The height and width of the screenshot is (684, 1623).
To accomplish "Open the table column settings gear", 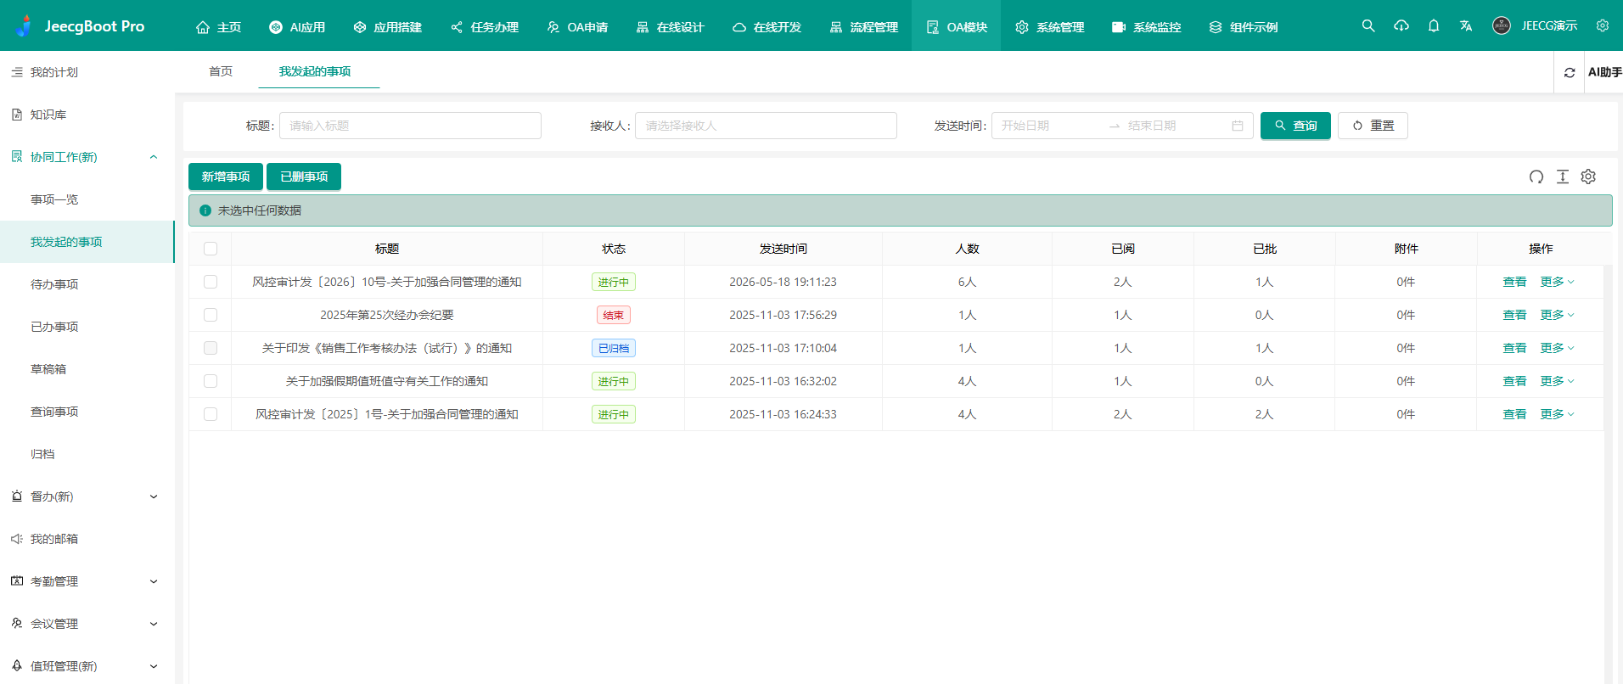I will click(1588, 177).
